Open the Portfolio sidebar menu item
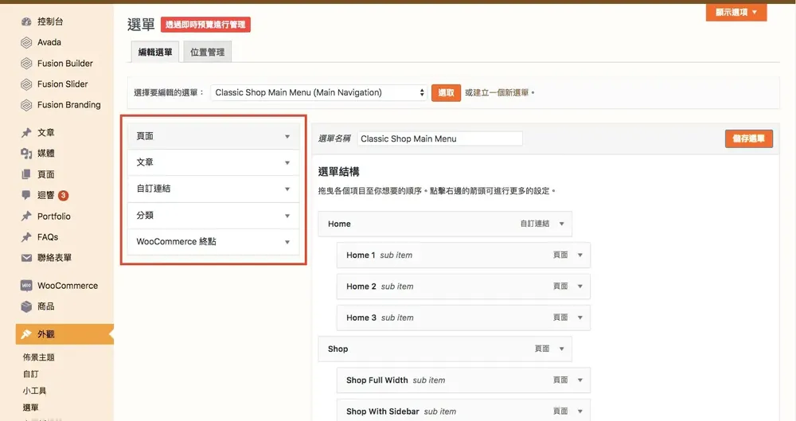Image resolution: width=796 pixels, height=421 pixels. [54, 216]
